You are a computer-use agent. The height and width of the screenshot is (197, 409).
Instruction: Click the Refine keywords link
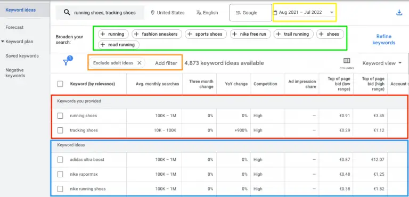(383, 39)
